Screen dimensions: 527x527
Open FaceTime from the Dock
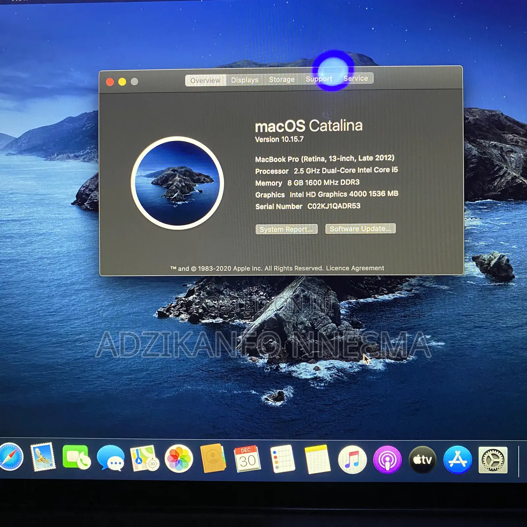(77, 458)
